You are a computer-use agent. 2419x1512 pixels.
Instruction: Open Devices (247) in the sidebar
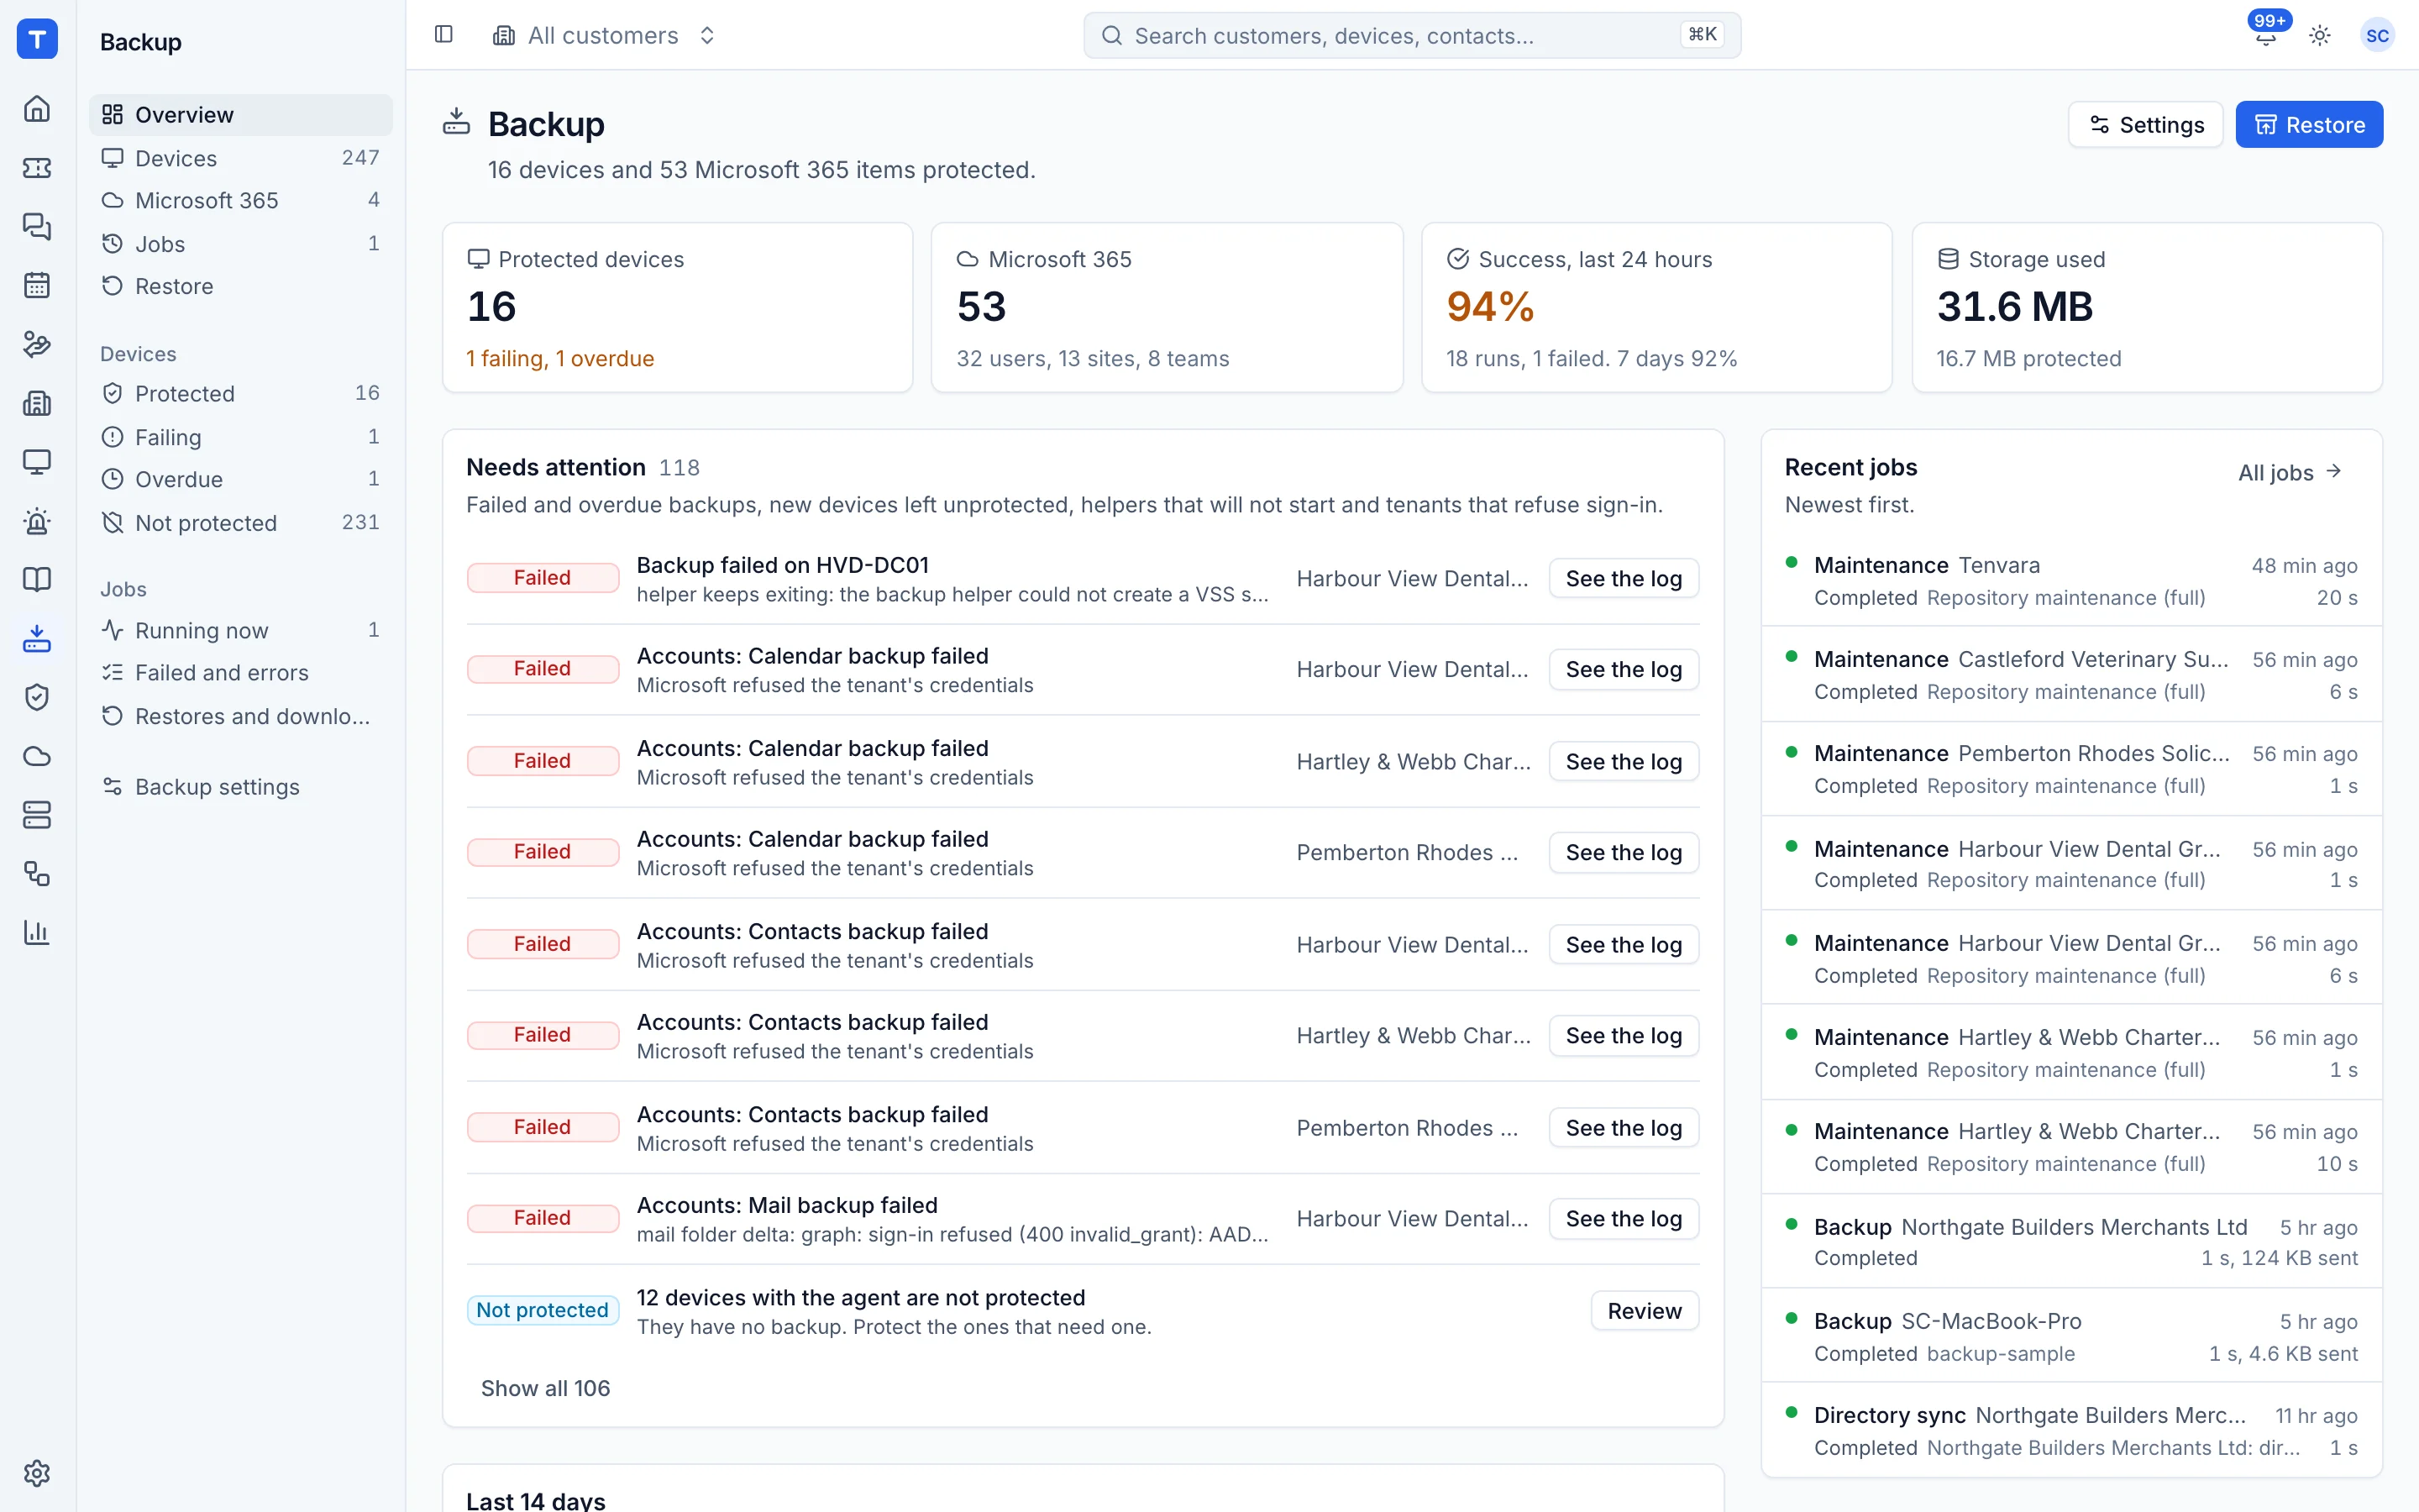point(241,158)
